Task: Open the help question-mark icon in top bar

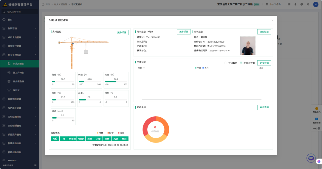Action: coord(302,4)
